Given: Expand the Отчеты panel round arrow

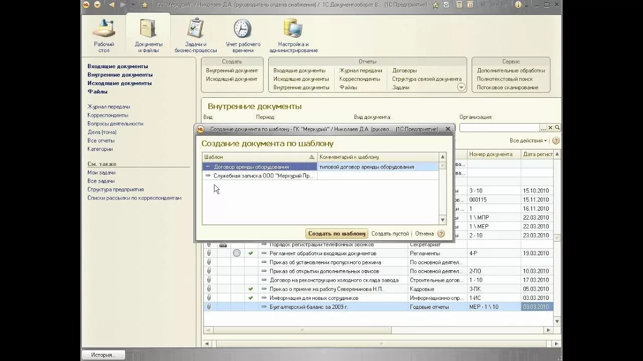Looking at the screenshot, I should [461, 87].
